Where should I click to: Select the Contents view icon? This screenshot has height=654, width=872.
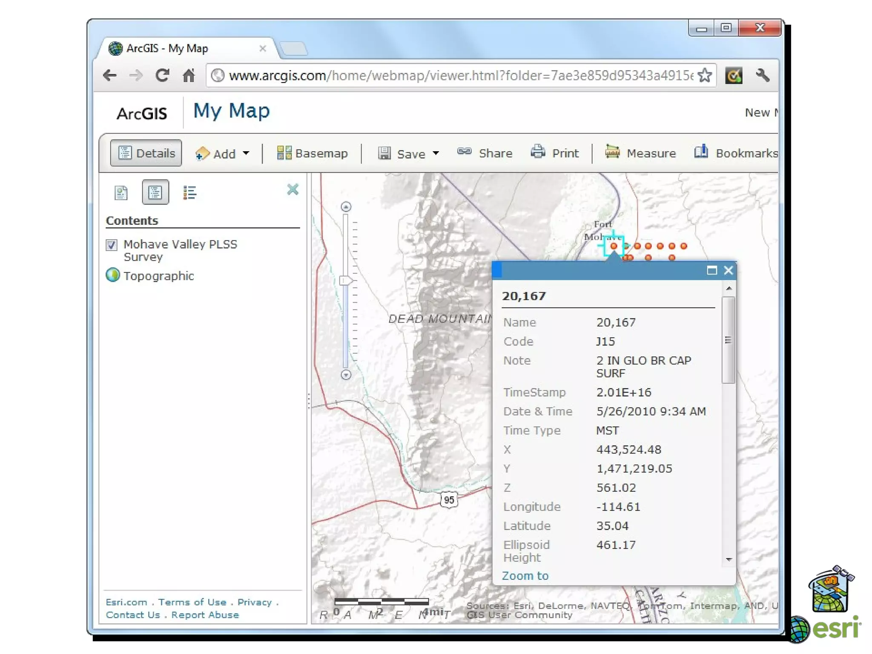[155, 193]
